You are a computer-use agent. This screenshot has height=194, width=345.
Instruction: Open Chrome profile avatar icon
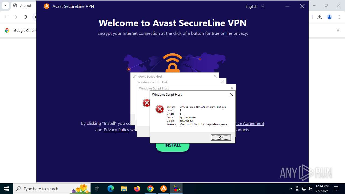point(329,17)
